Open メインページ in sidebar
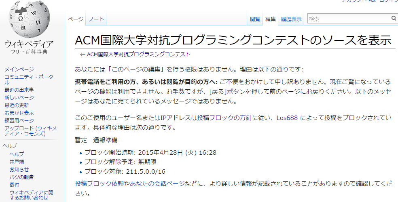This screenshot has height=202, width=398. click(x=19, y=69)
